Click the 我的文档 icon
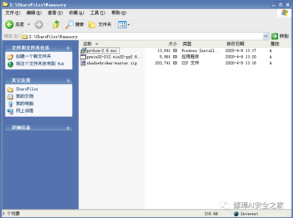 10,97
